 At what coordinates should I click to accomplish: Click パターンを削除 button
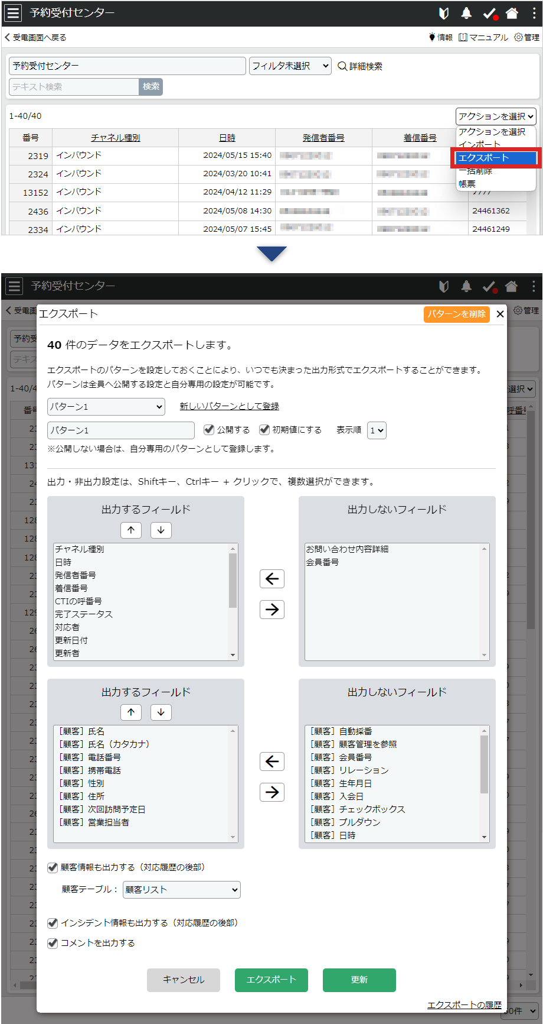pos(457,314)
